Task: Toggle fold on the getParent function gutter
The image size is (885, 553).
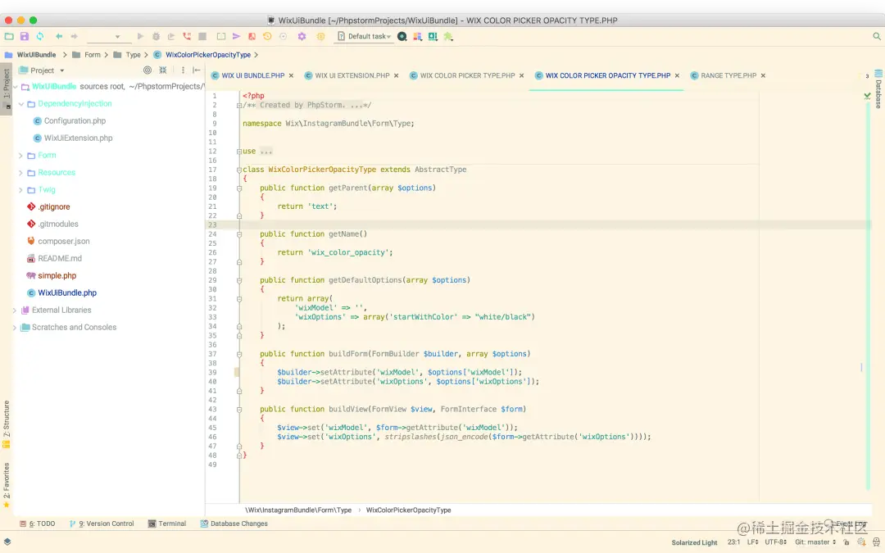Action: coord(239,188)
